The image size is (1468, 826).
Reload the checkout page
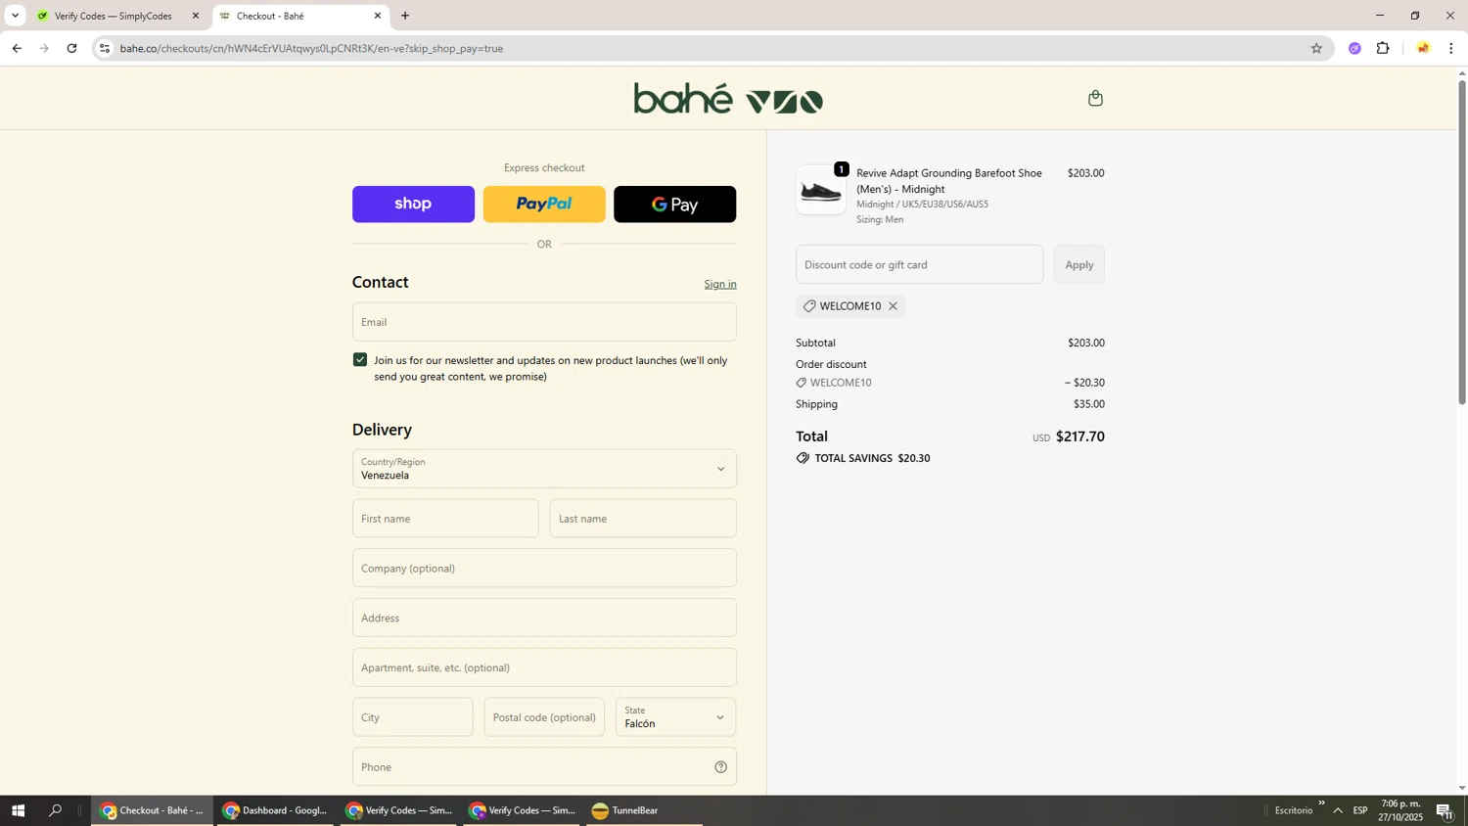pos(71,48)
